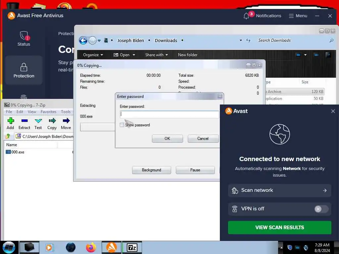Select the 50 KB application row

[x=295, y=99]
